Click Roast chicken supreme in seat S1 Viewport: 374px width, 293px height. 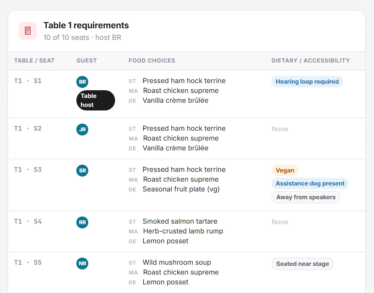coord(181,91)
